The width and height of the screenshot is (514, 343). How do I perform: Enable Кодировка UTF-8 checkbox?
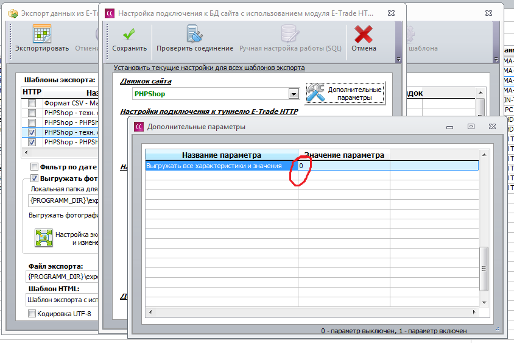coord(32,314)
